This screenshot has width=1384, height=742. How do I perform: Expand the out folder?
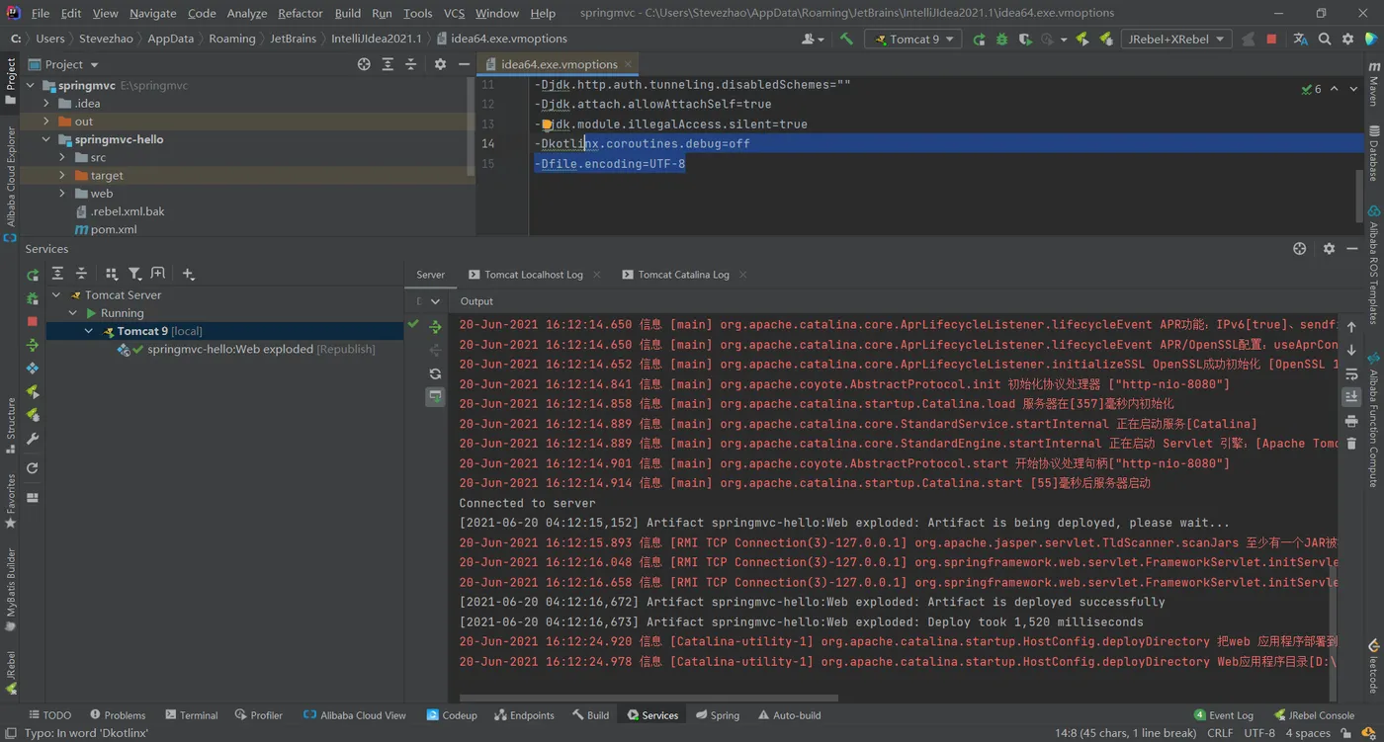46,122
